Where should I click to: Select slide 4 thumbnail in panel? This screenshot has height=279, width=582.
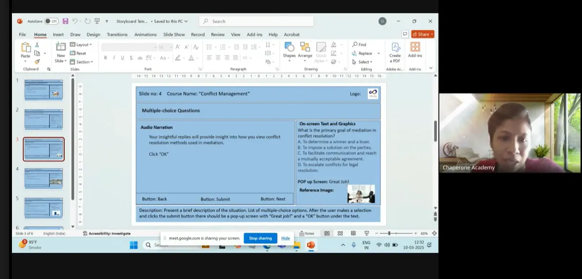point(43,178)
